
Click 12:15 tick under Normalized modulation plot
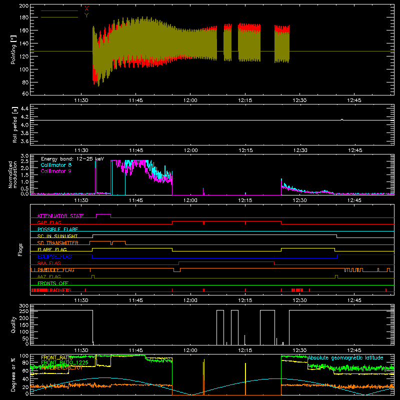[245, 200]
